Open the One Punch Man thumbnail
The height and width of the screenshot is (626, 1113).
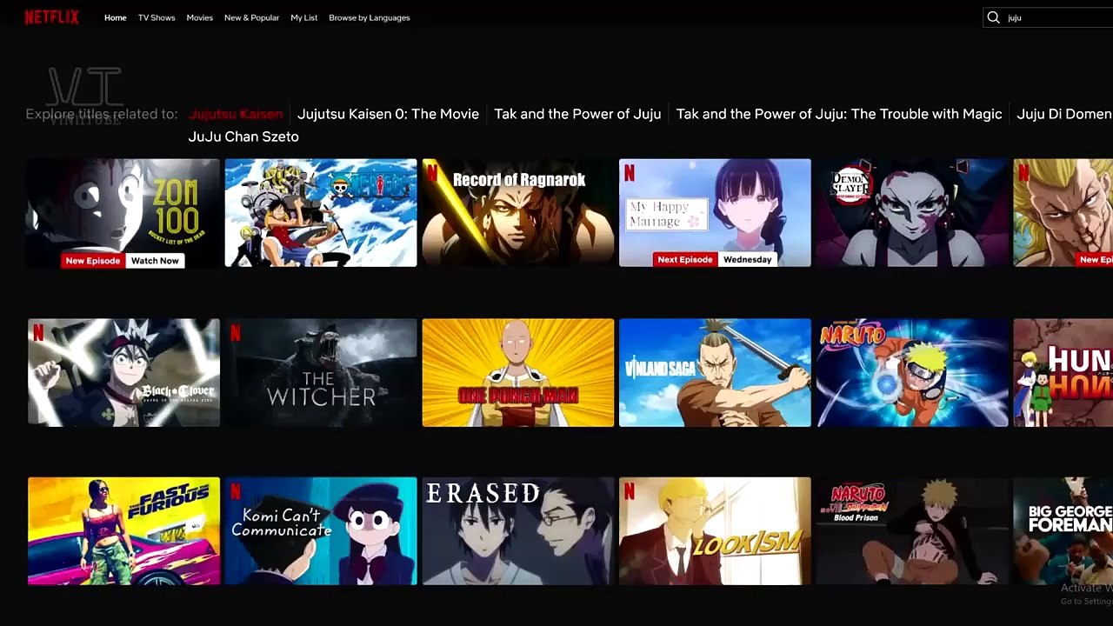click(518, 373)
